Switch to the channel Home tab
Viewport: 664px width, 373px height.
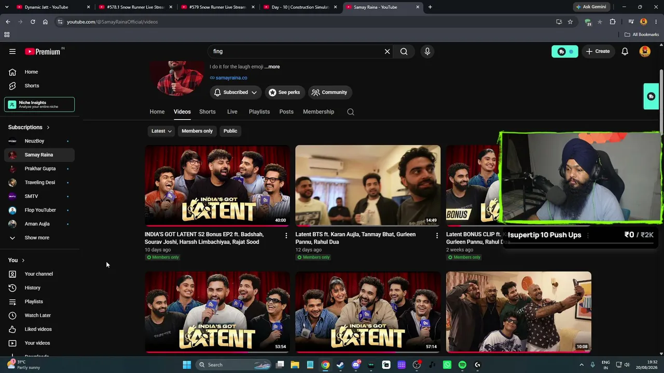(x=157, y=112)
